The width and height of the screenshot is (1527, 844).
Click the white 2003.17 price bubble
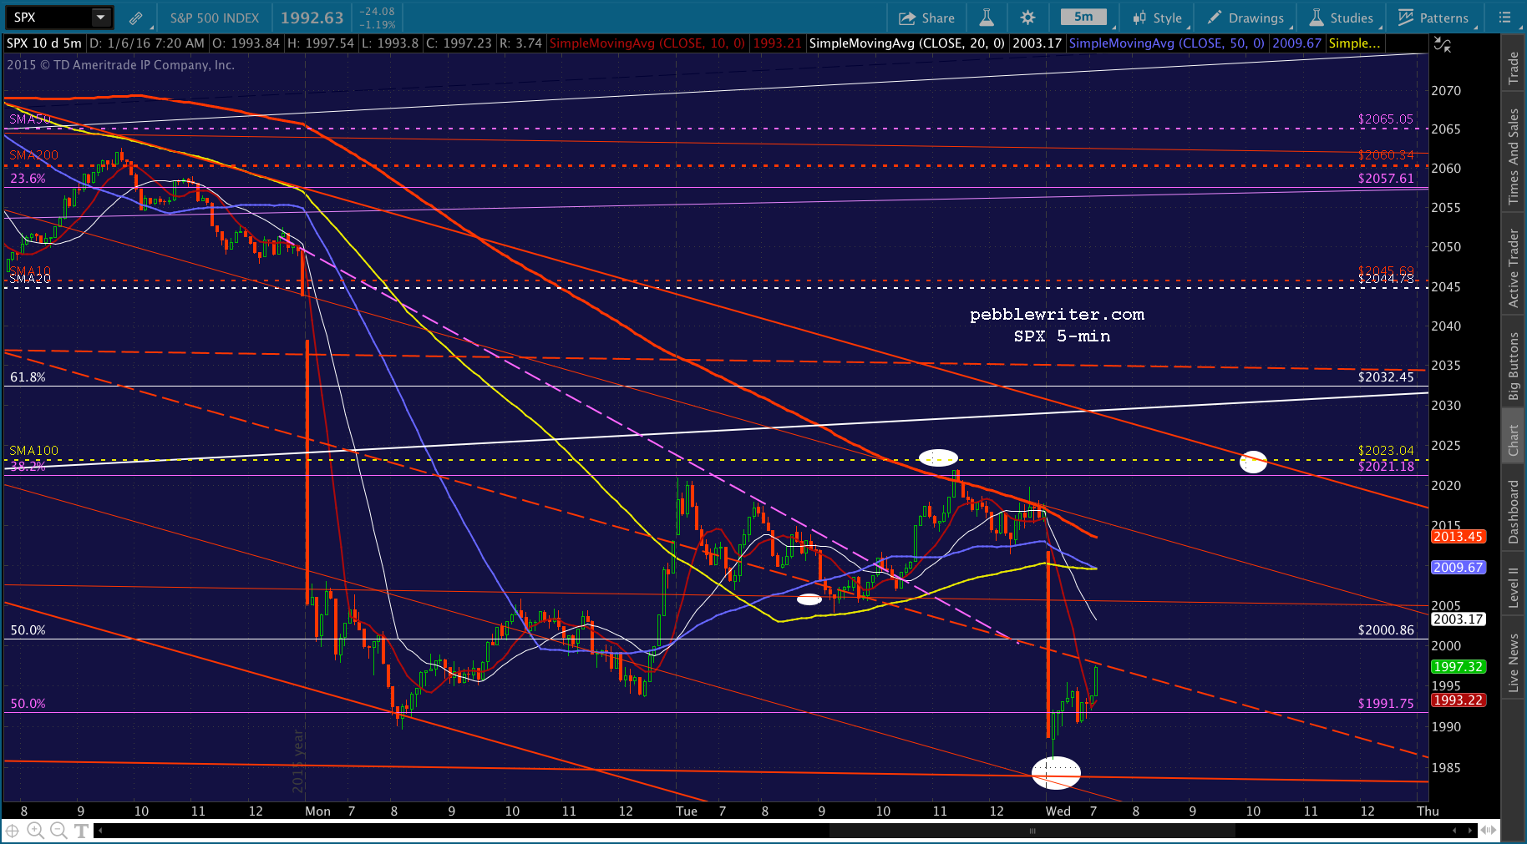[1459, 619]
